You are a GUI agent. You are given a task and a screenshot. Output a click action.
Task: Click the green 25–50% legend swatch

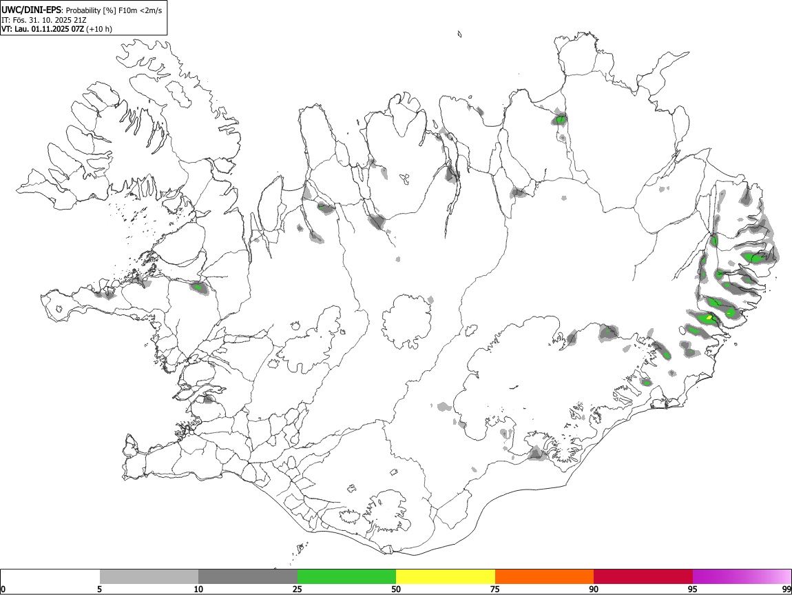[346, 577]
